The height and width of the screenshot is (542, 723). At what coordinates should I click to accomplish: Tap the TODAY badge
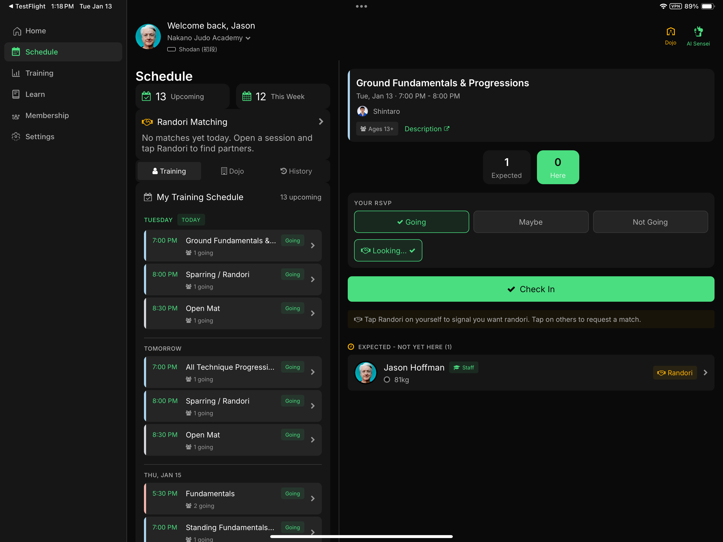(x=191, y=220)
